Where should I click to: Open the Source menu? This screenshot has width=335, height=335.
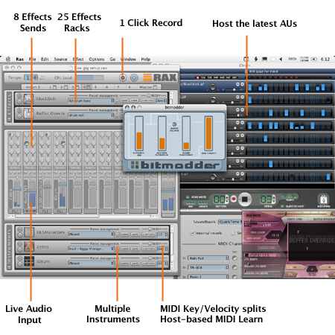point(60,59)
